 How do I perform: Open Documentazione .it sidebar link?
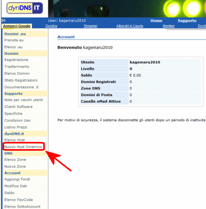click(x=22, y=87)
